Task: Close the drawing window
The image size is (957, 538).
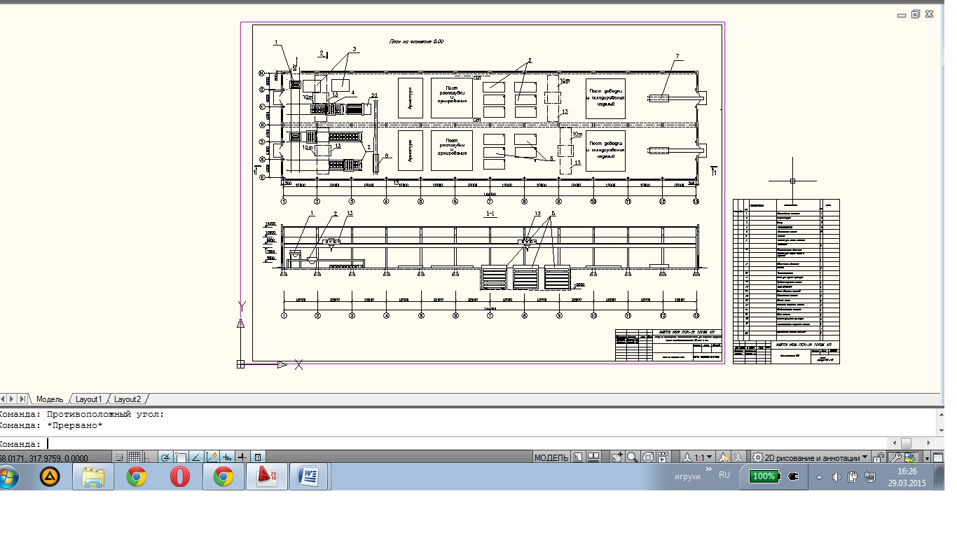Action: tap(929, 14)
